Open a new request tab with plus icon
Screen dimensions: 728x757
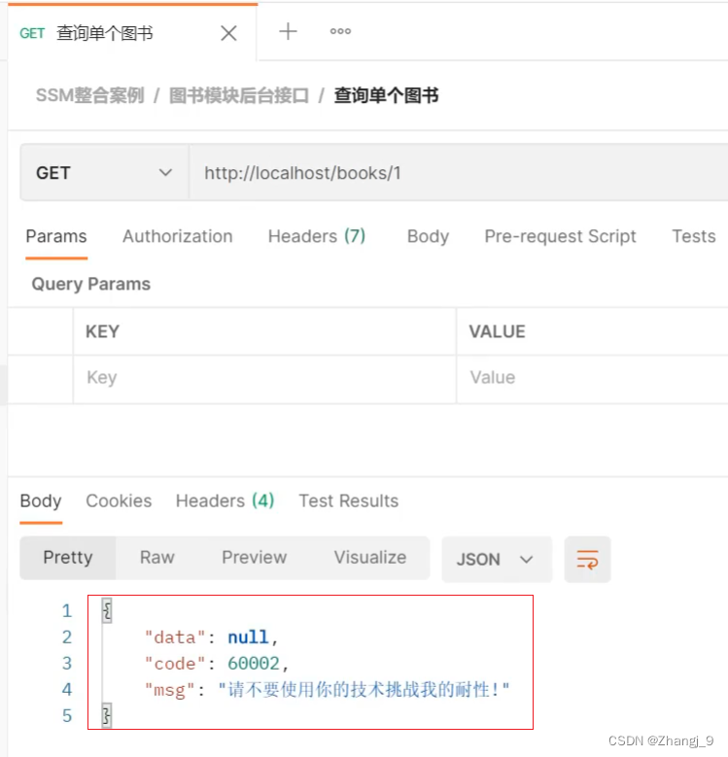pyautogui.click(x=288, y=32)
